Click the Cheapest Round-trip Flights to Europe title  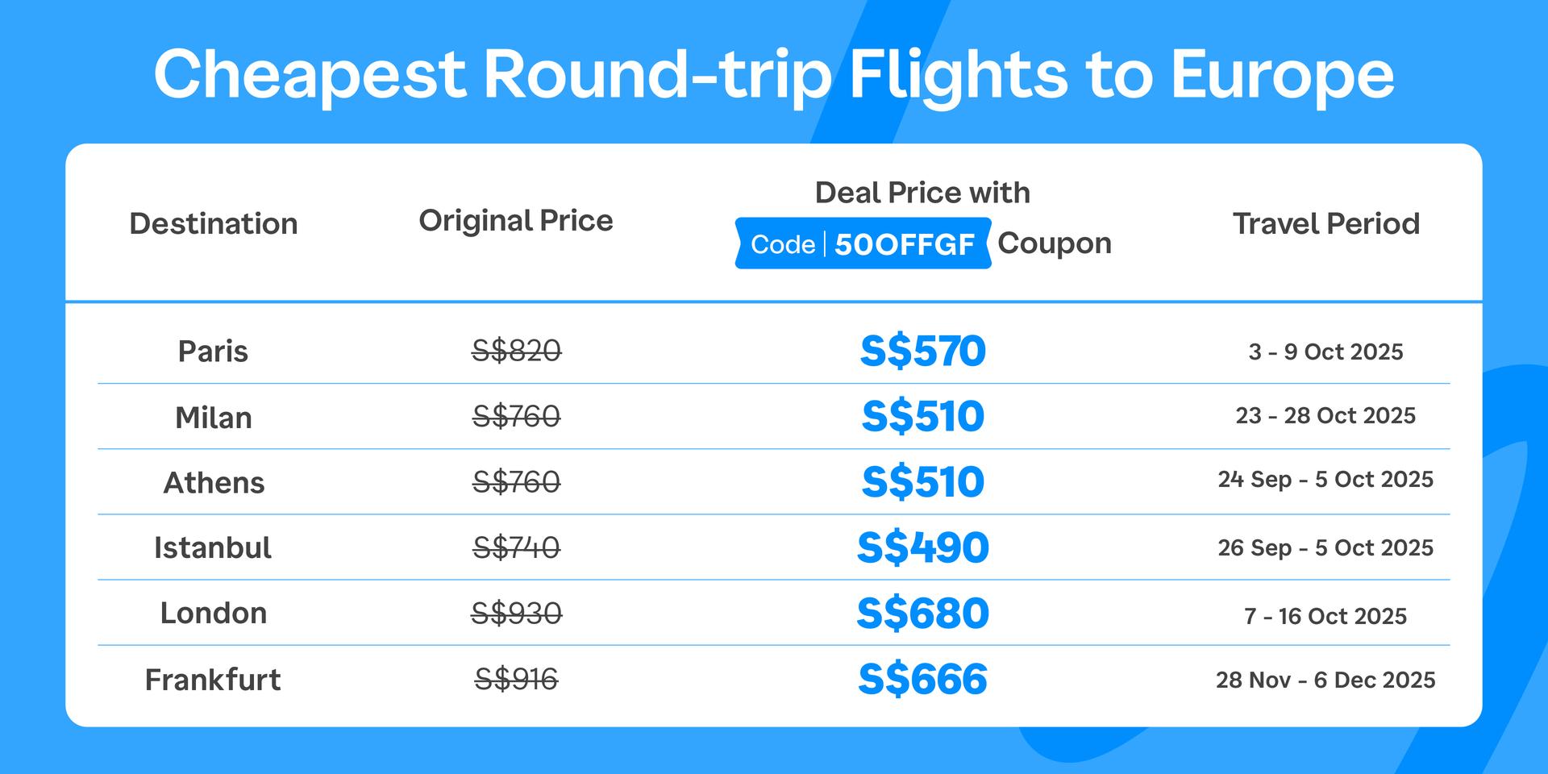774,75
